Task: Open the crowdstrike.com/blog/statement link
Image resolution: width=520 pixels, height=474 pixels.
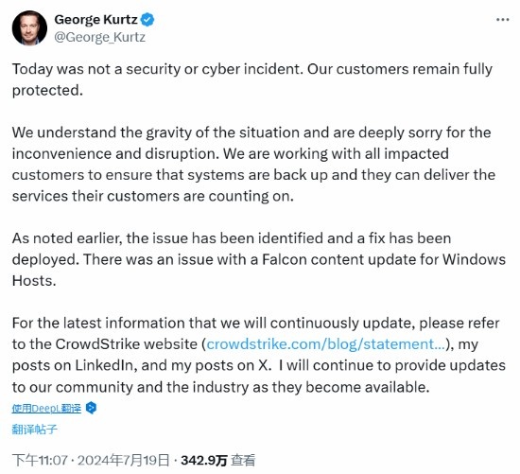Action: [x=326, y=344]
